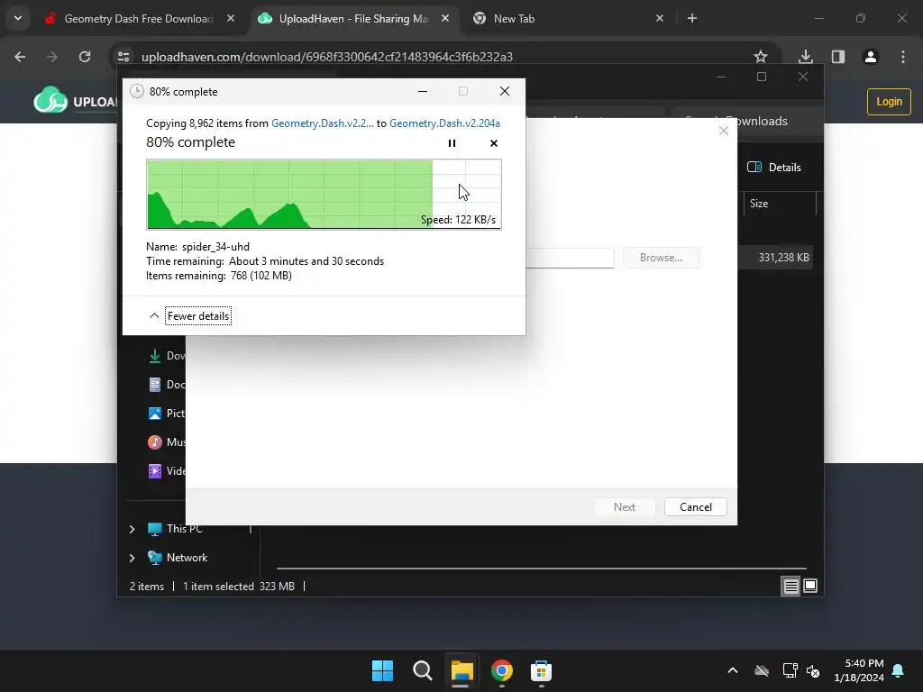Toggle Details pane in File Explorer
The image size is (923, 692).
(x=774, y=167)
